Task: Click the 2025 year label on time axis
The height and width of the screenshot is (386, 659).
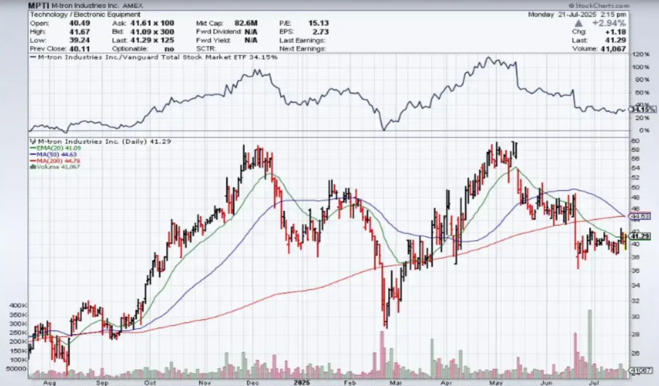Action: pos(302,382)
